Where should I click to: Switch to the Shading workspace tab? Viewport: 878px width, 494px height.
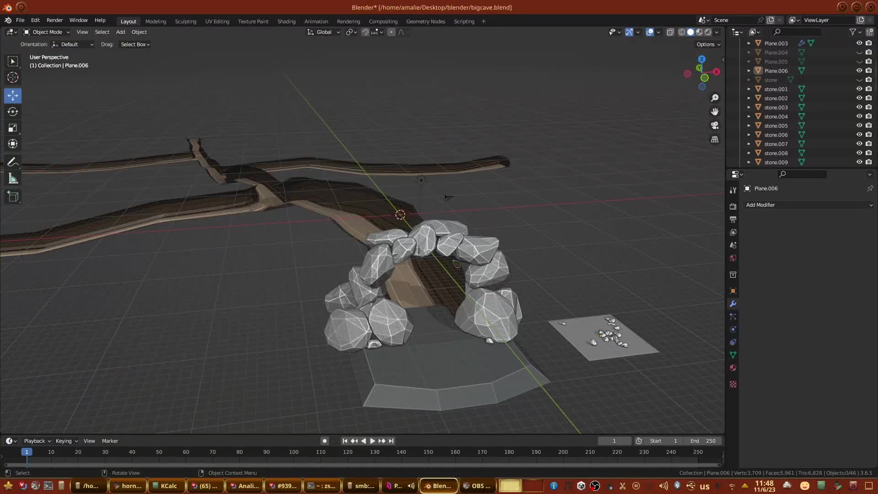(x=286, y=21)
